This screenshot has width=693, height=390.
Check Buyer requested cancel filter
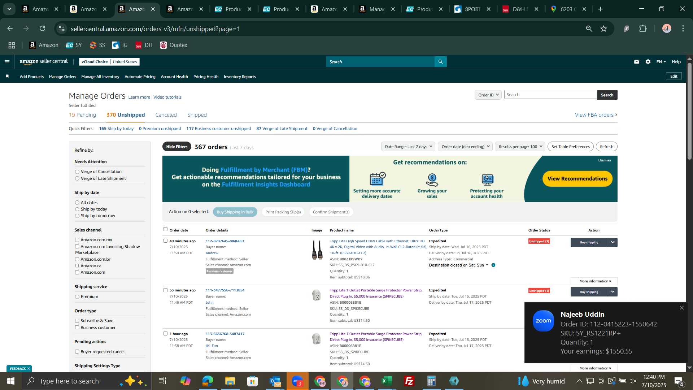point(77,352)
